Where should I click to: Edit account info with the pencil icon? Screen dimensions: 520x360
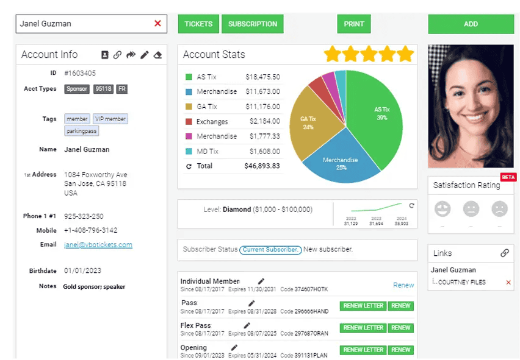145,55
